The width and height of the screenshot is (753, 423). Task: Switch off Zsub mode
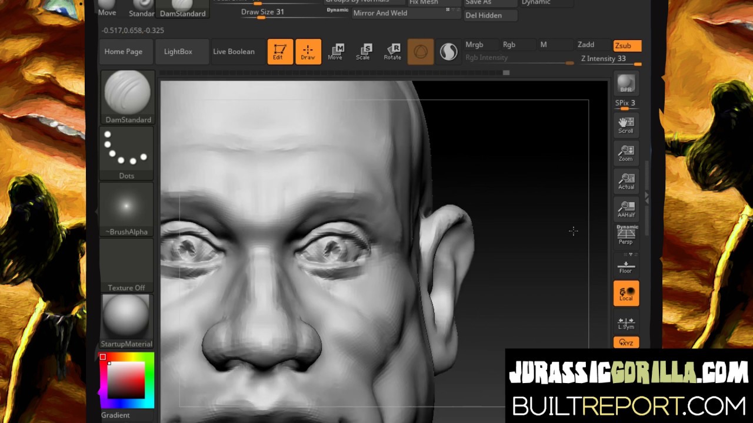(x=627, y=46)
